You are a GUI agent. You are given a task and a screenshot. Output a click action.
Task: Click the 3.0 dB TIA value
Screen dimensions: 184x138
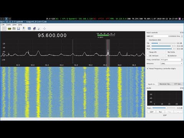pyautogui.click(x=179, y=43)
